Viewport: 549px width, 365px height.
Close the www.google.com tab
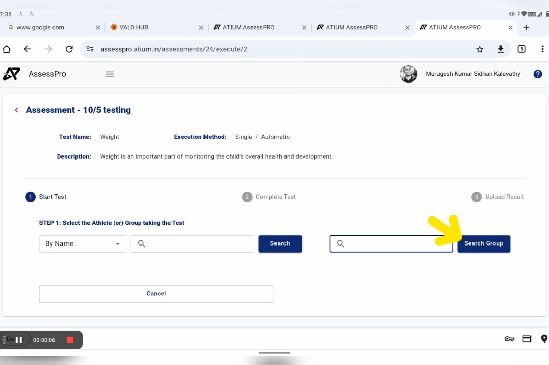pos(98,27)
